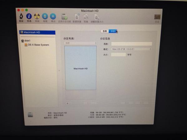Click the Enable Journaling disk icon

[65, 17]
